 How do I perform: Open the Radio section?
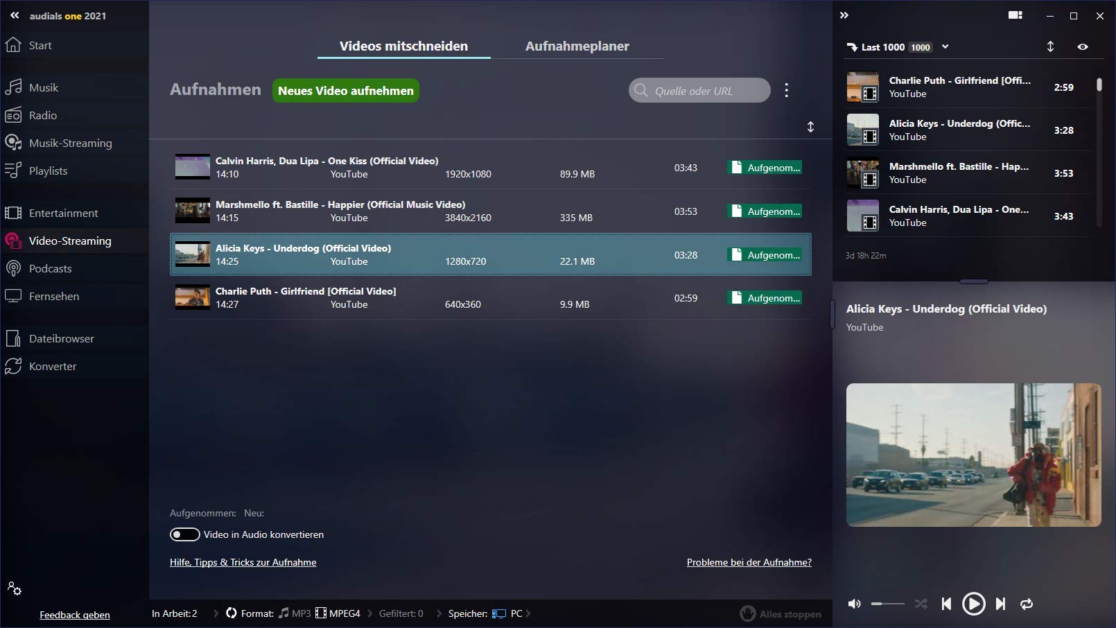[x=42, y=115]
